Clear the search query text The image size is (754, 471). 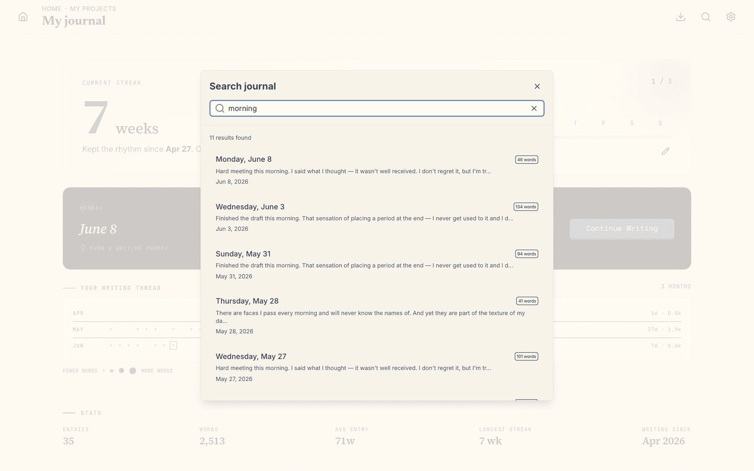click(x=534, y=108)
